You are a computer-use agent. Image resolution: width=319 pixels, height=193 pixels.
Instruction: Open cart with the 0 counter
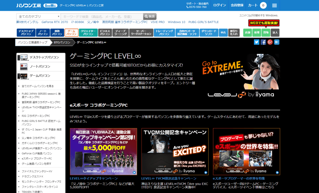pyautogui.click(x=257, y=6)
